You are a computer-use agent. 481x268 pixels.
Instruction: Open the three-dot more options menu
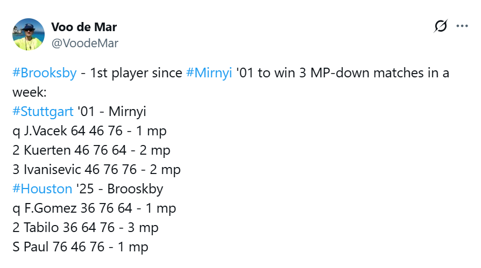pyautogui.click(x=462, y=25)
